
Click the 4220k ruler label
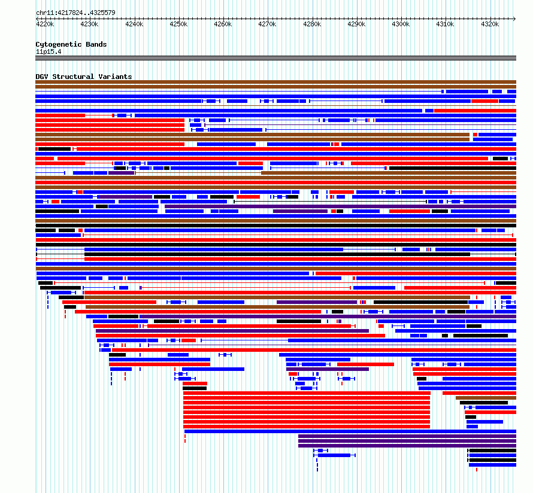45,24
